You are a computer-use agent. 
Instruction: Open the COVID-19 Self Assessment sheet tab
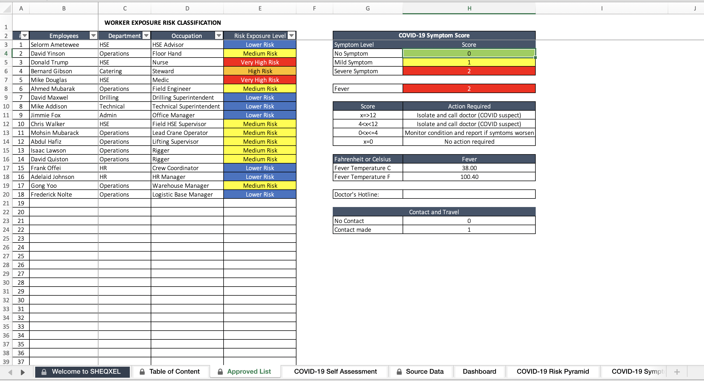pyautogui.click(x=335, y=372)
